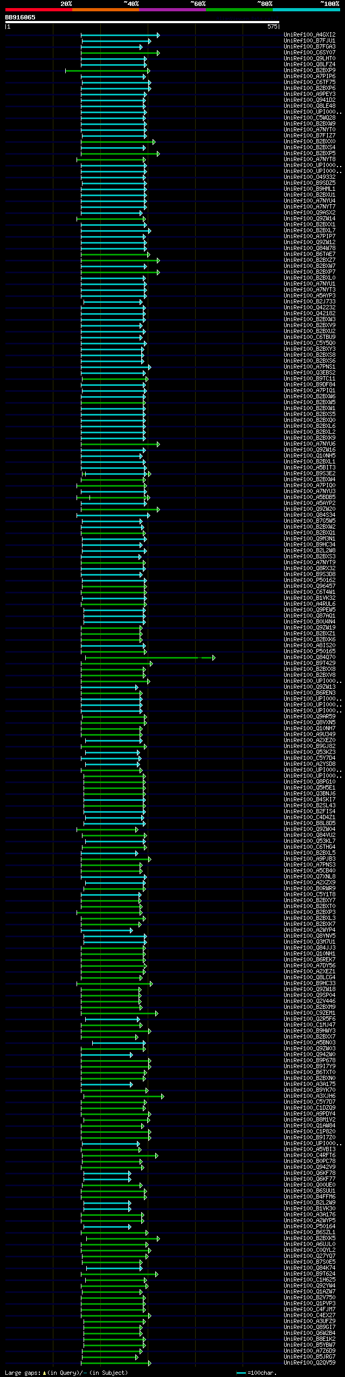Select the query label BB916065

[20, 17]
